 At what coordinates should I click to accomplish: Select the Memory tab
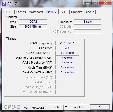point(51,12)
